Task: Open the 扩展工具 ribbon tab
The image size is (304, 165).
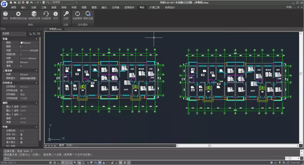Action: [155, 7]
